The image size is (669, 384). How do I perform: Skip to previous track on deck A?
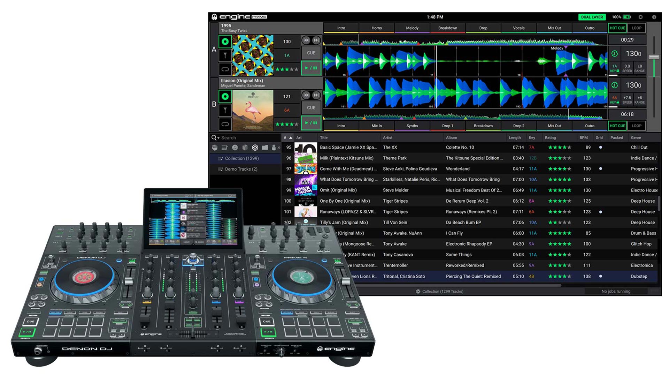[x=306, y=40]
